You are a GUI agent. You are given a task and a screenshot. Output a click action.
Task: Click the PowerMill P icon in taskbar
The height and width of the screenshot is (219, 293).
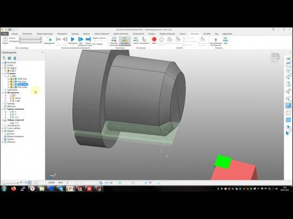click(x=70, y=189)
